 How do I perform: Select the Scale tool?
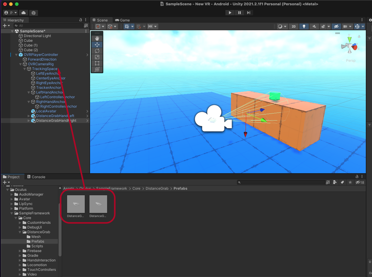click(97, 57)
